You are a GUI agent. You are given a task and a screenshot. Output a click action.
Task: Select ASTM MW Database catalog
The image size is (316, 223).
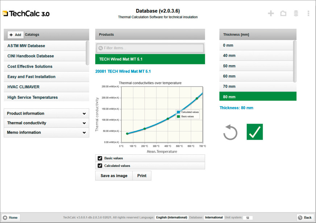coord(45,46)
